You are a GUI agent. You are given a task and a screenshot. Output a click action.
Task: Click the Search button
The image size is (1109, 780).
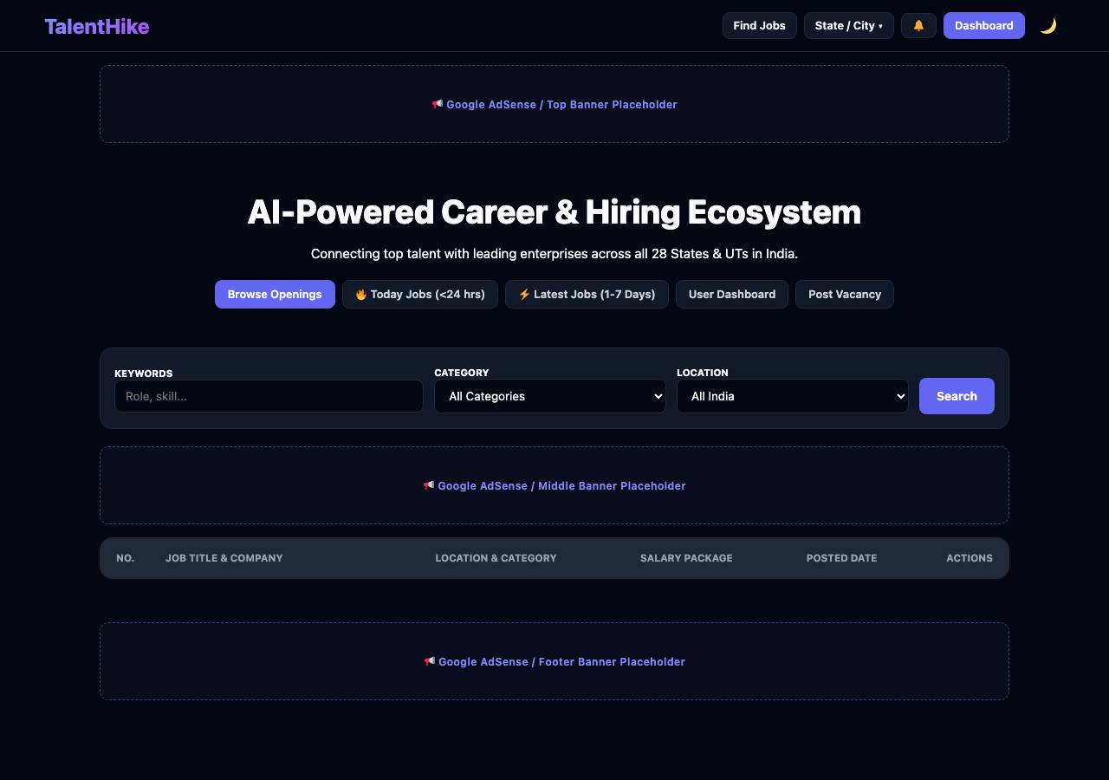click(x=957, y=396)
